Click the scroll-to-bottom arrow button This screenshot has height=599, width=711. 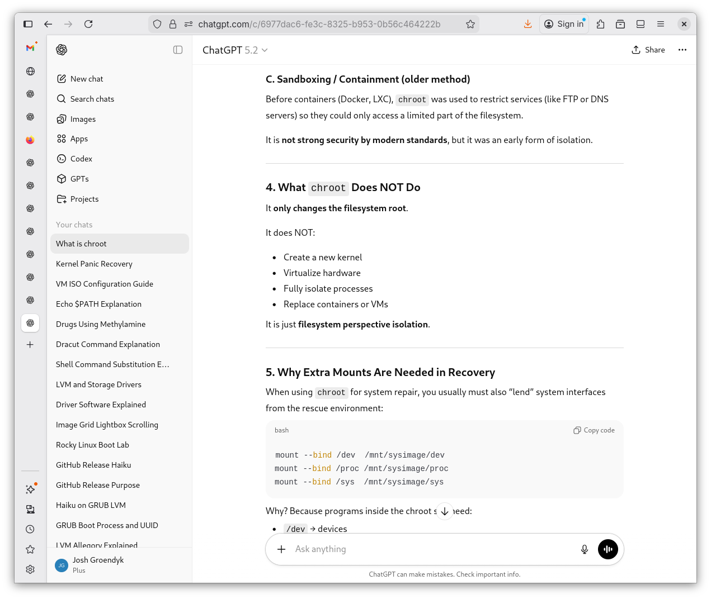pyautogui.click(x=445, y=511)
